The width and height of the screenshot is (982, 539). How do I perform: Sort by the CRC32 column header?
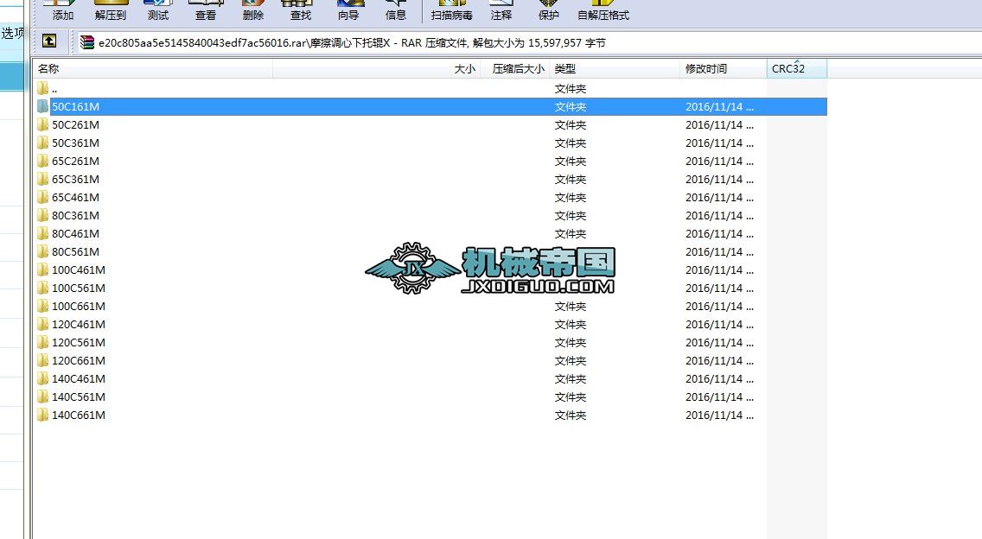tap(797, 69)
